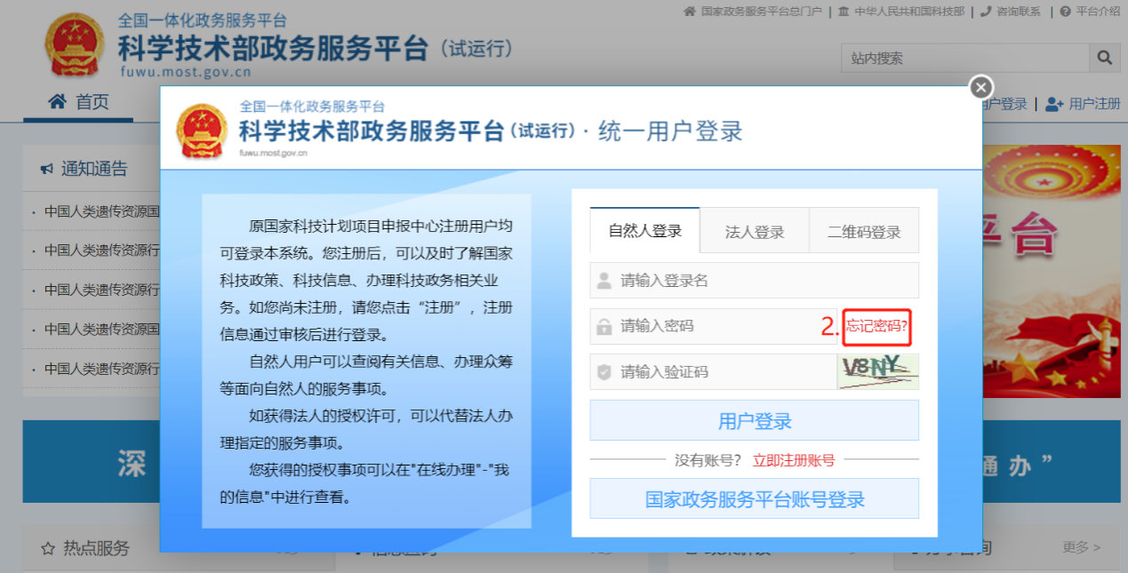
Task: Click the 站内搜索 search box
Action: [x=964, y=58]
